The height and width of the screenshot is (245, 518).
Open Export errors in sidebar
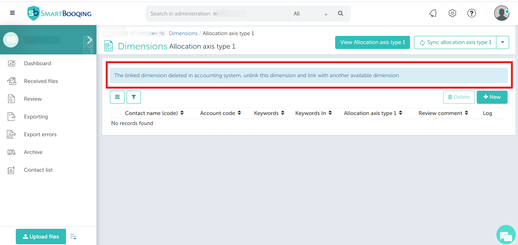point(40,134)
